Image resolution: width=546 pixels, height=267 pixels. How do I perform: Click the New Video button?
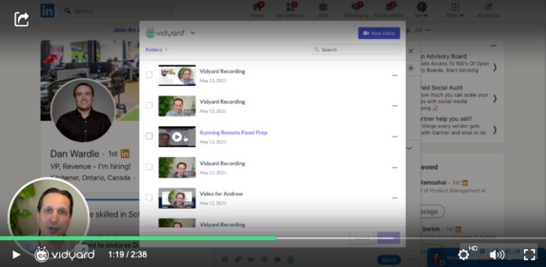point(379,33)
